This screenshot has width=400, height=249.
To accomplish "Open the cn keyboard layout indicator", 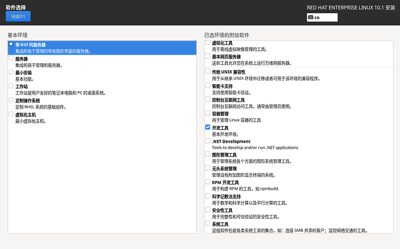I will click(322, 17).
